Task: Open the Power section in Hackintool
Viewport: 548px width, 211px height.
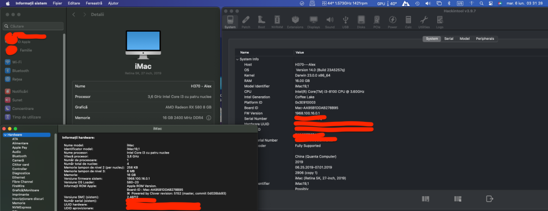Action: pyautogui.click(x=392, y=22)
